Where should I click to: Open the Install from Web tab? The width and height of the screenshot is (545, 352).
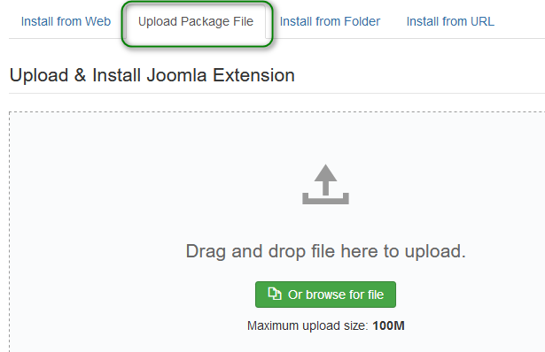(x=66, y=21)
